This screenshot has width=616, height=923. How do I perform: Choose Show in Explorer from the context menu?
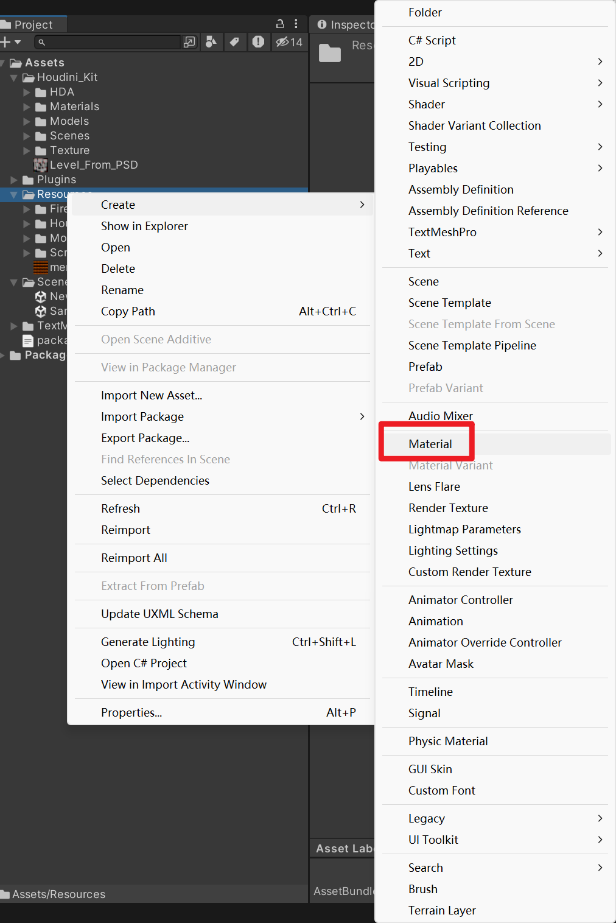click(x=144, y=226)
